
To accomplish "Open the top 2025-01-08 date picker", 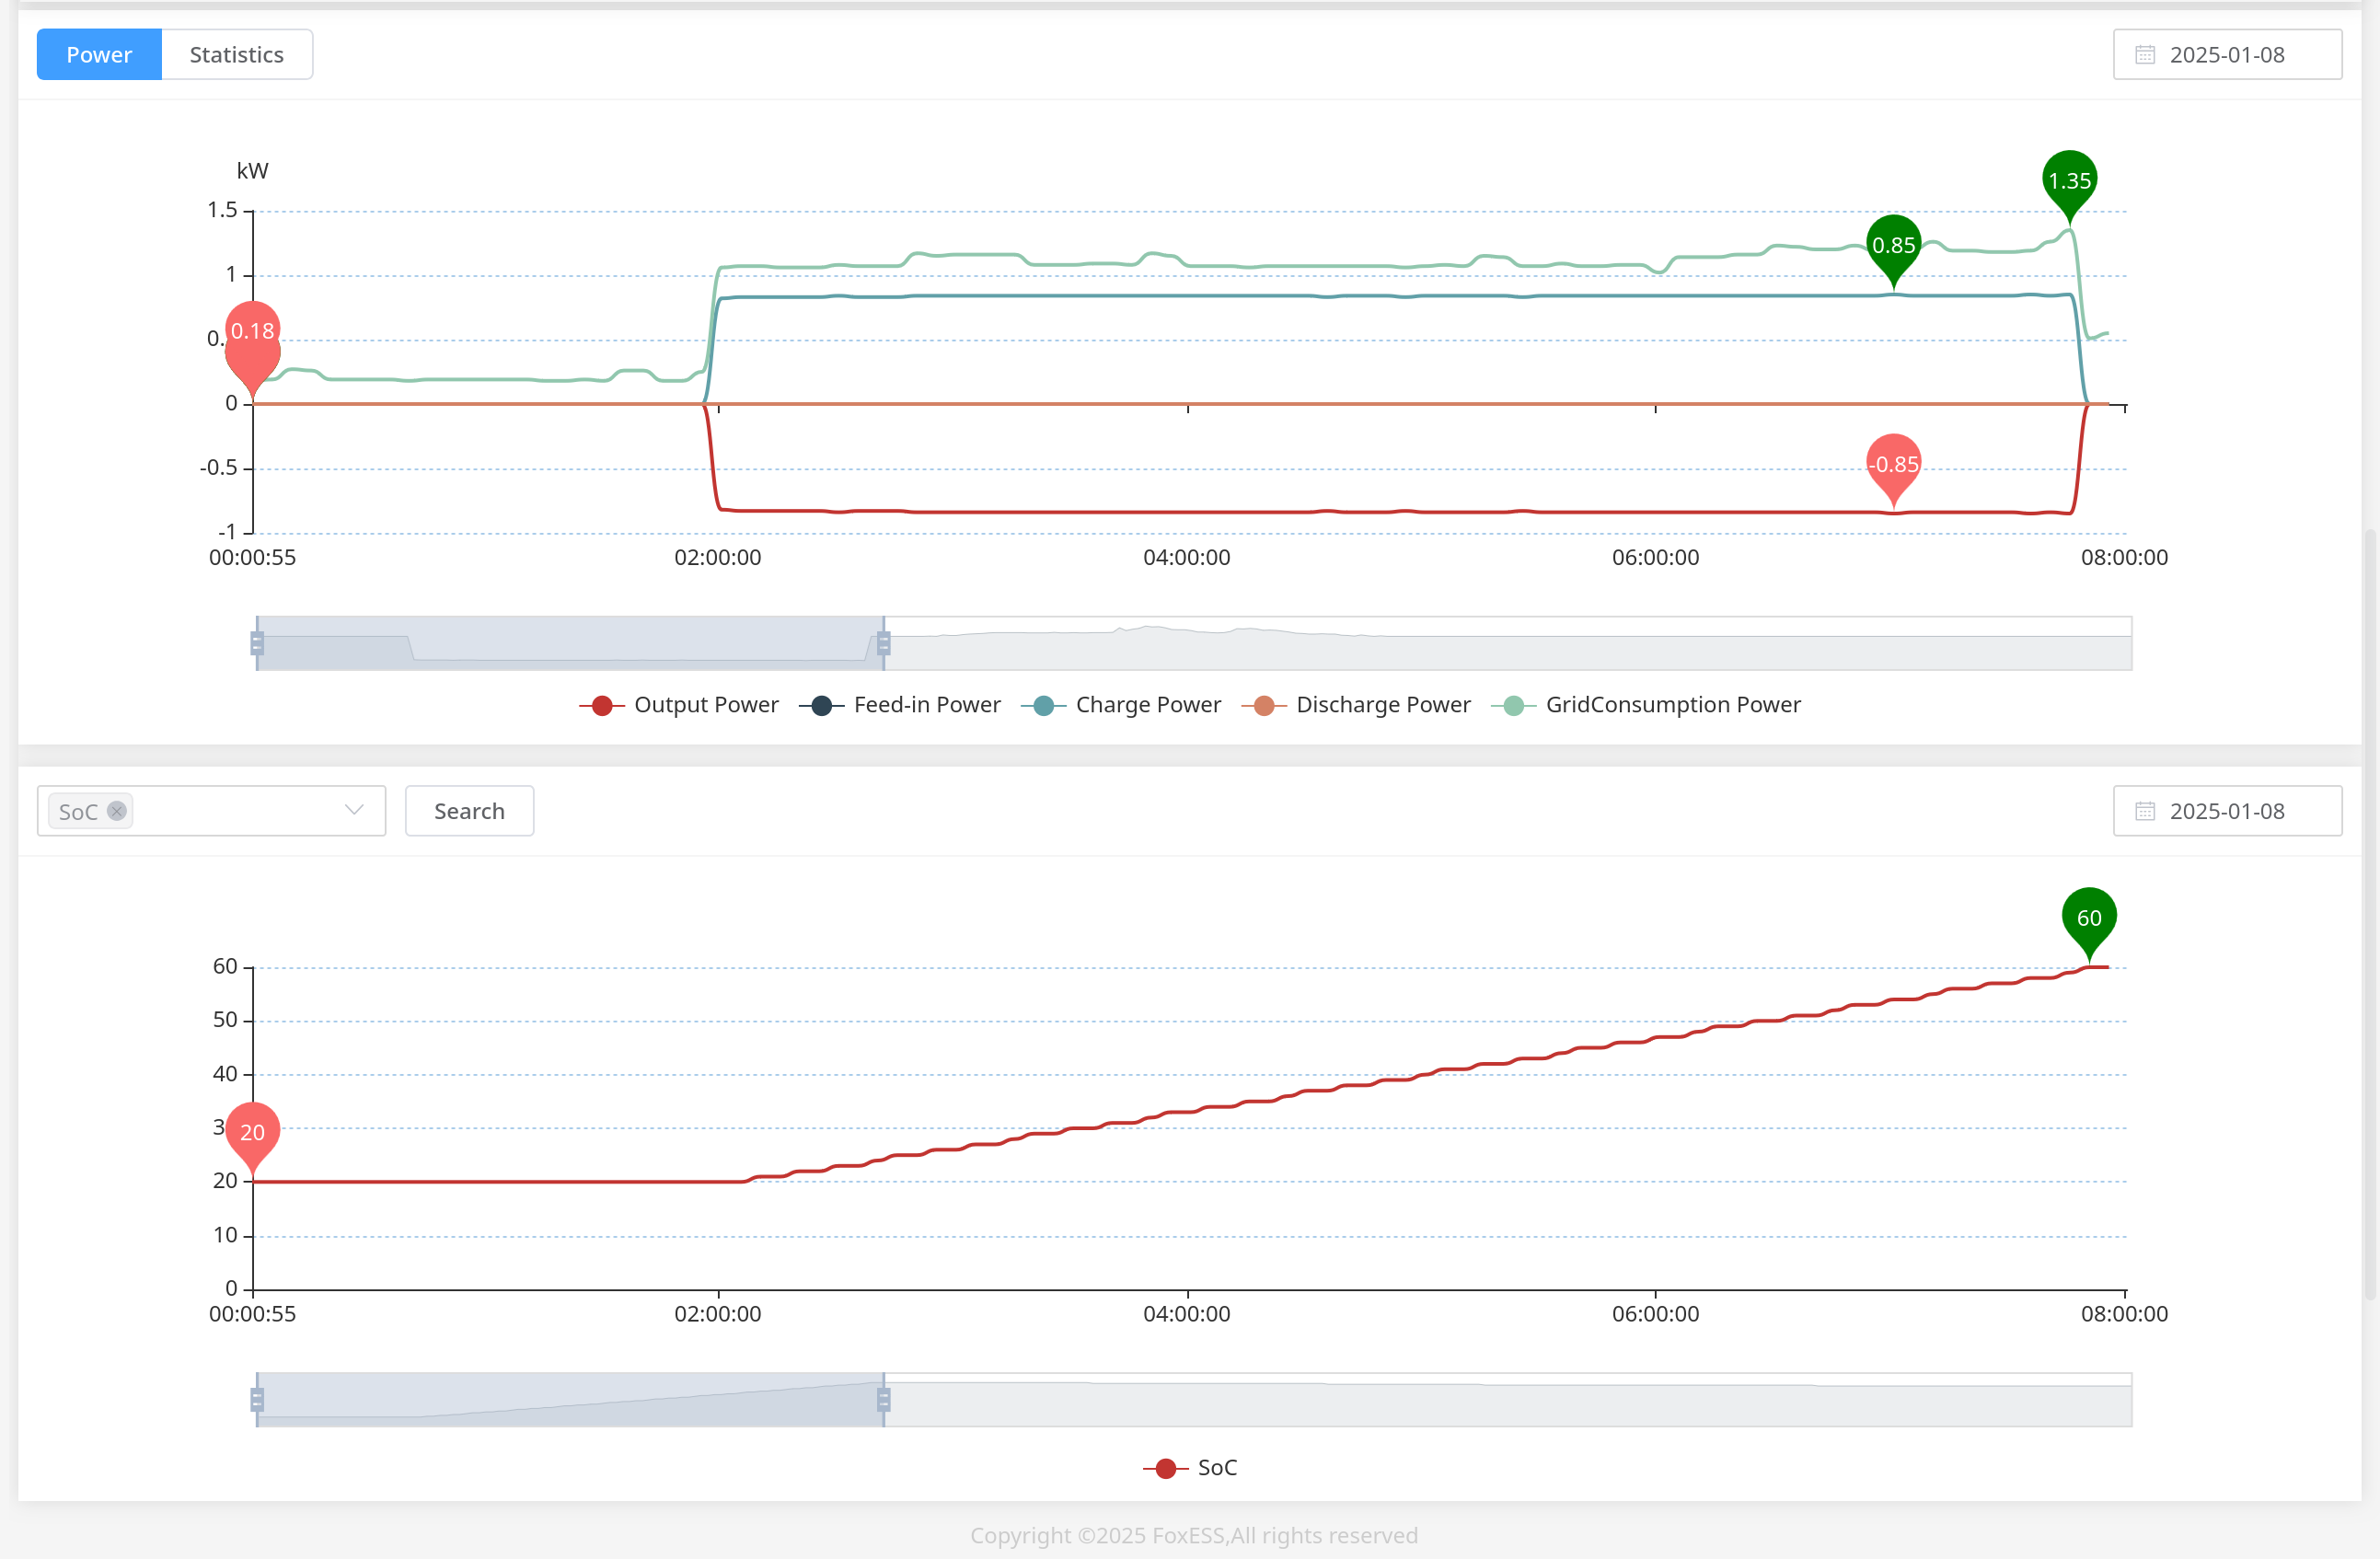I will coord(2226,55).
